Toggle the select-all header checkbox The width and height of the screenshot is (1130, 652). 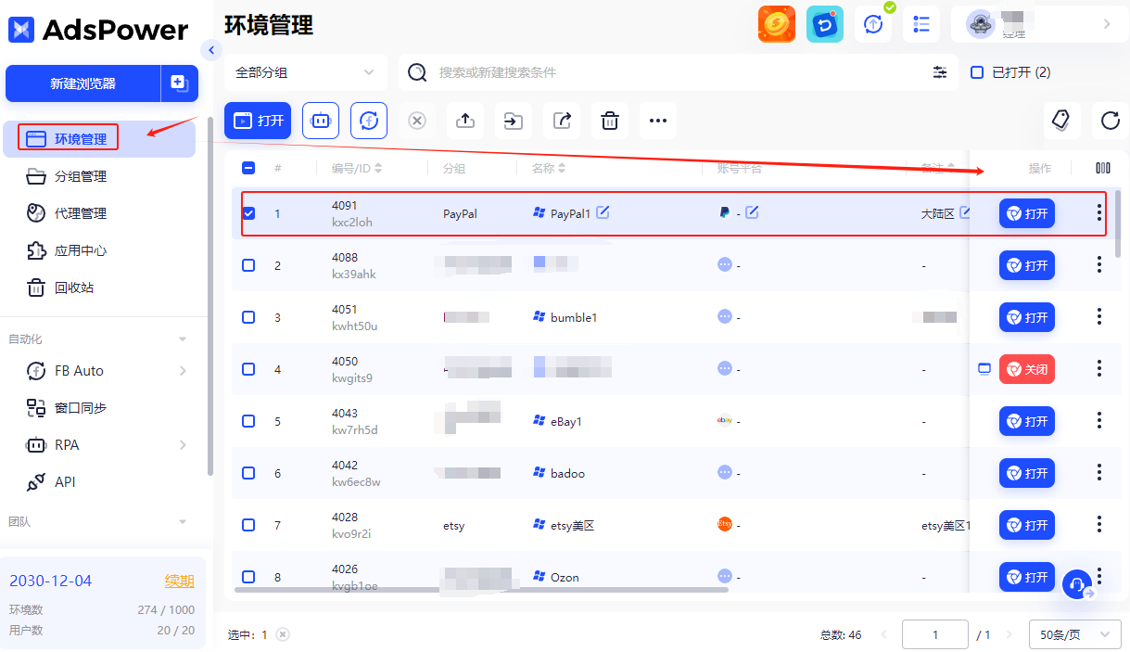(248, 168)
